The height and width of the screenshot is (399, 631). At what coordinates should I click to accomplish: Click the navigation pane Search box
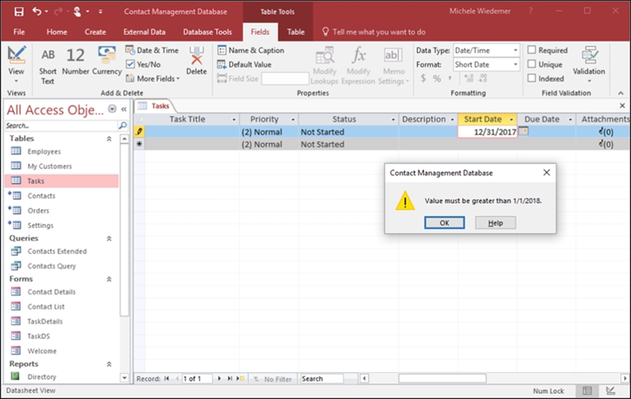click(62, 126)
